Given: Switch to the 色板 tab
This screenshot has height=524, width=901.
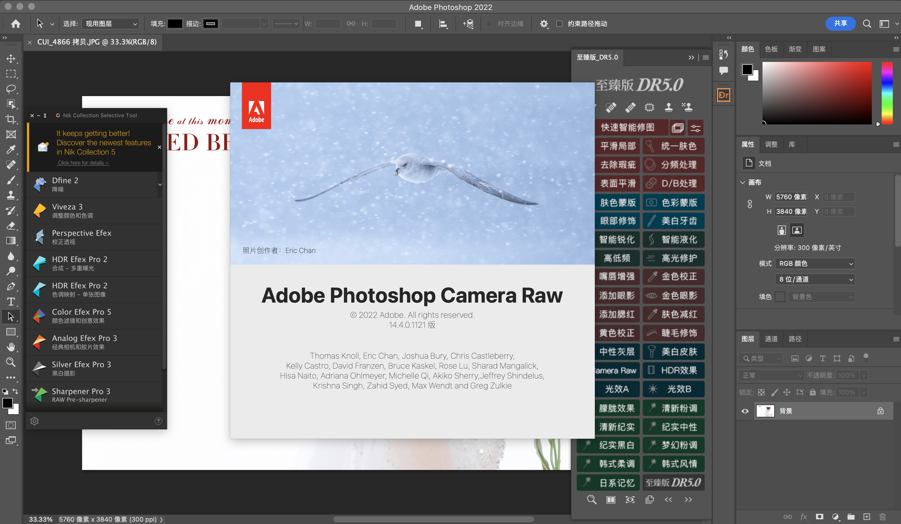Looking at the screenshot, I should point(771,49).
